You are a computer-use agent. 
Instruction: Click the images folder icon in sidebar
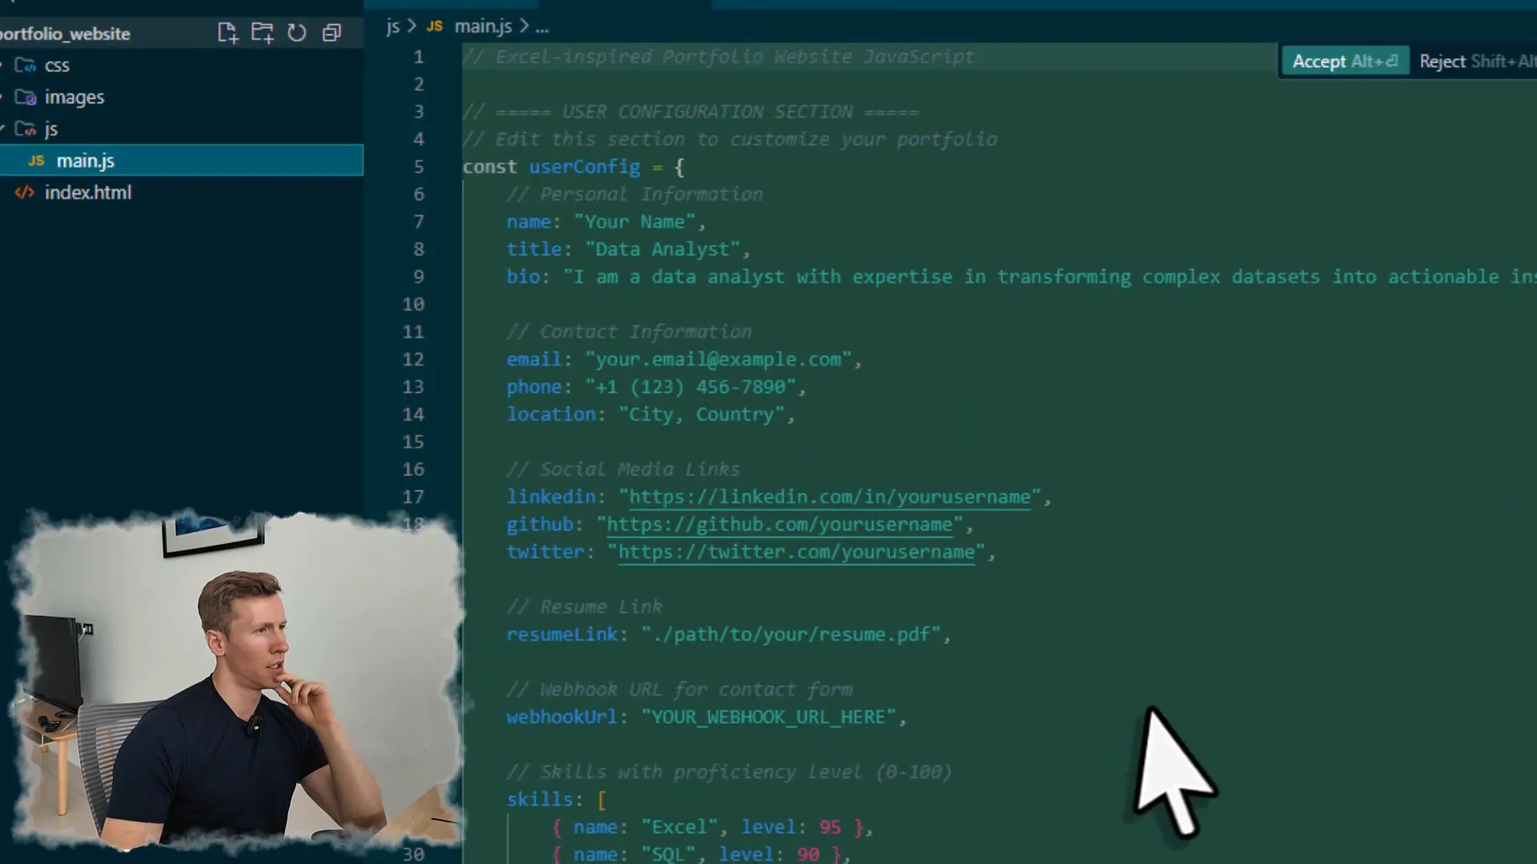coord(25,97)
